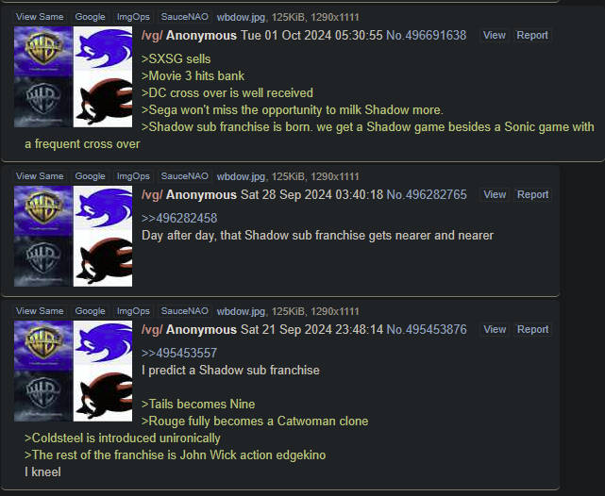Click SauceNAO on the 21 Sep post

184,311
